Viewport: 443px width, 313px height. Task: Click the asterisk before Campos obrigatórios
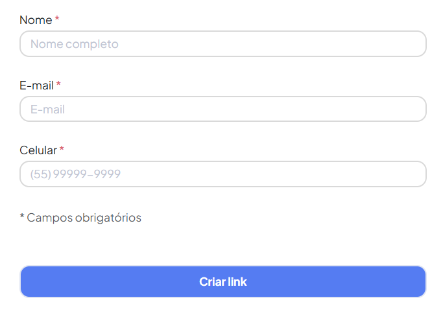pyautogui.click(x=22, y=216)
